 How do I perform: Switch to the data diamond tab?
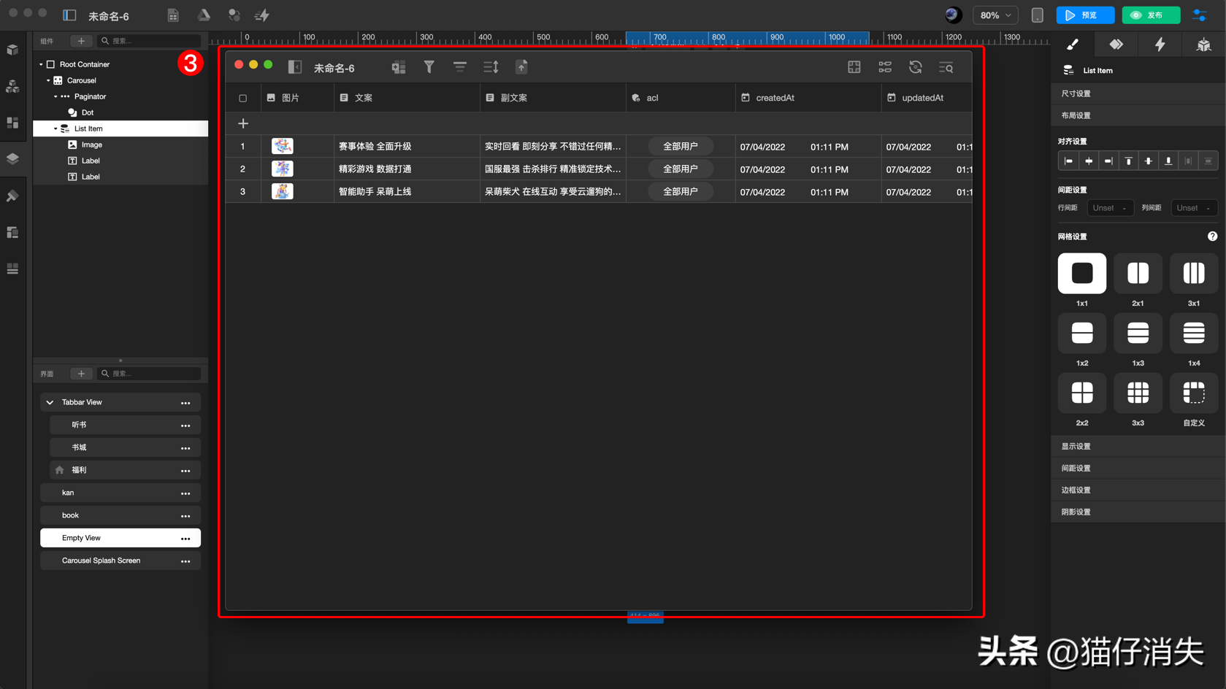tap(1116, 45)
